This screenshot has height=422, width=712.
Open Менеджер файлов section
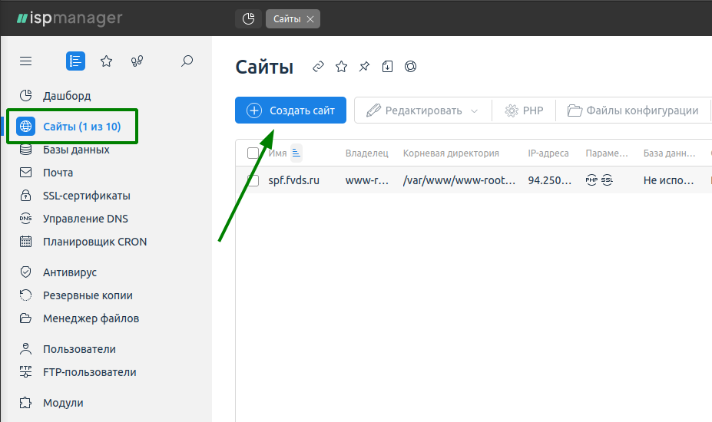pyautogui.click(x=91, y=318)
